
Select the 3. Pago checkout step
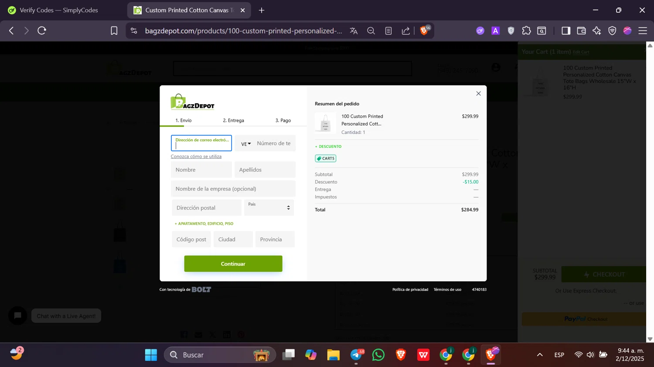pos(283,120)
